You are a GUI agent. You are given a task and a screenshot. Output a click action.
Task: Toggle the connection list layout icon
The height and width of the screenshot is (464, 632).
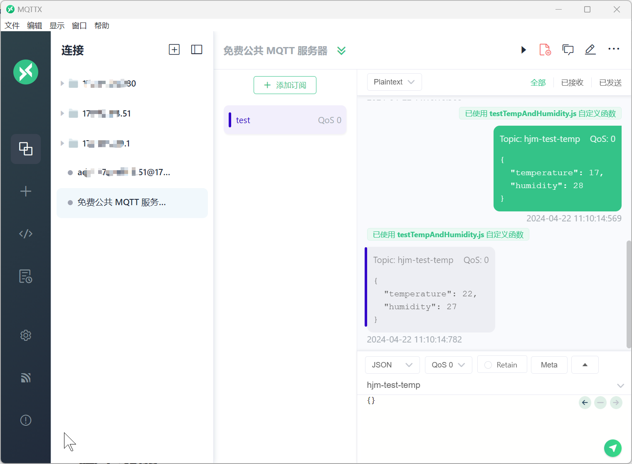point(197,50)
